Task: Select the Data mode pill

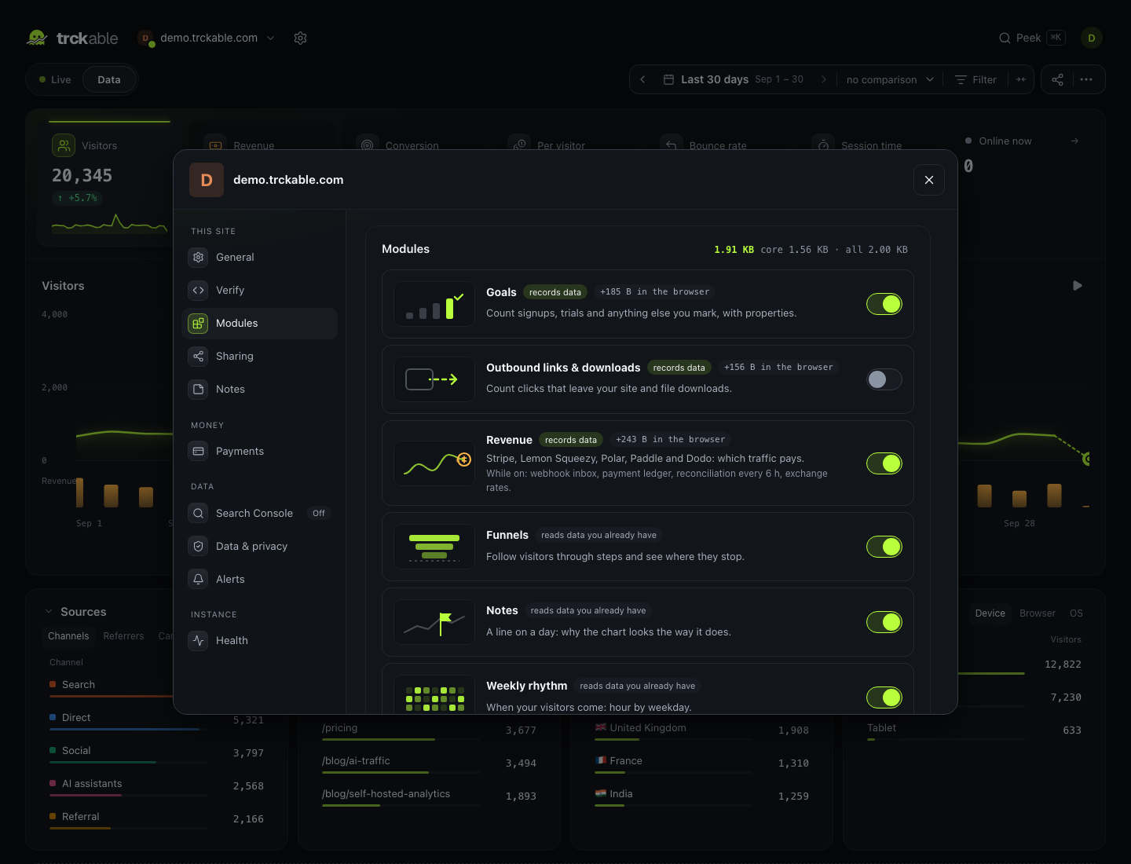Action: pyautogui.click(x=109, y=79)
